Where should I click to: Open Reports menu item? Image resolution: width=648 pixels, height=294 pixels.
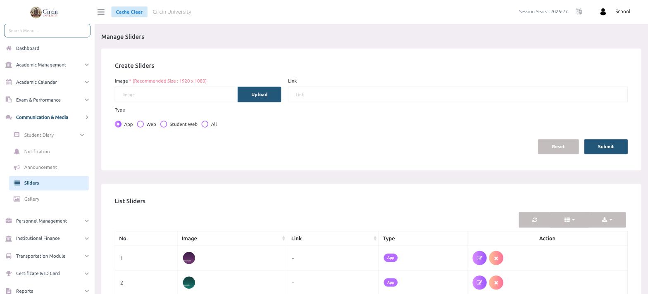click(x=24, y=291)
